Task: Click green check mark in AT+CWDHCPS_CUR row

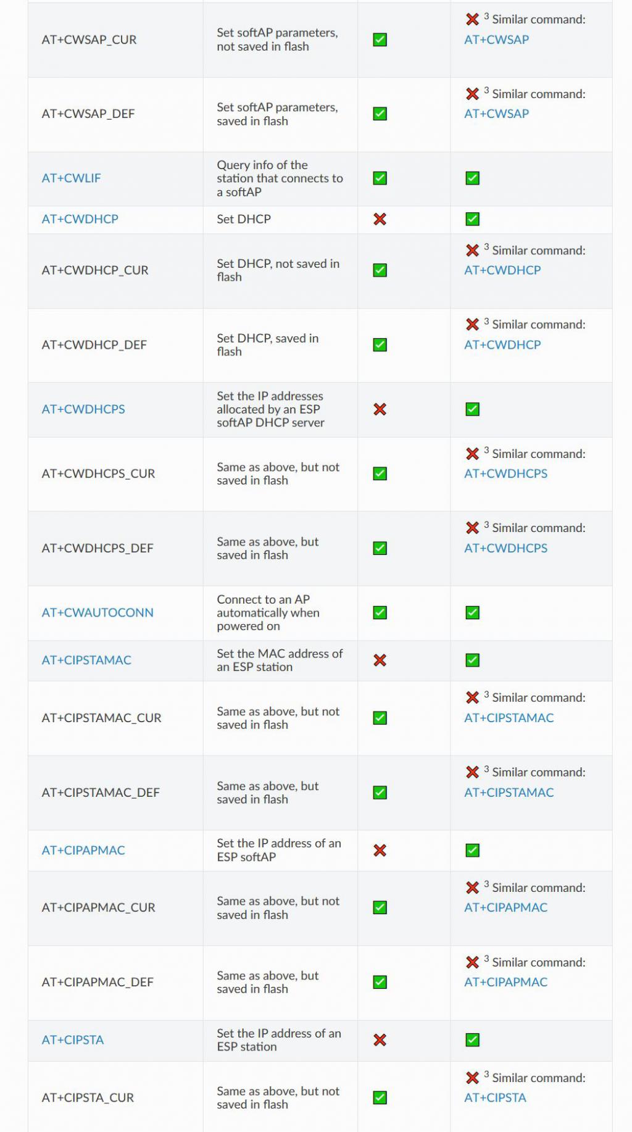Action: tap(380, 474)
